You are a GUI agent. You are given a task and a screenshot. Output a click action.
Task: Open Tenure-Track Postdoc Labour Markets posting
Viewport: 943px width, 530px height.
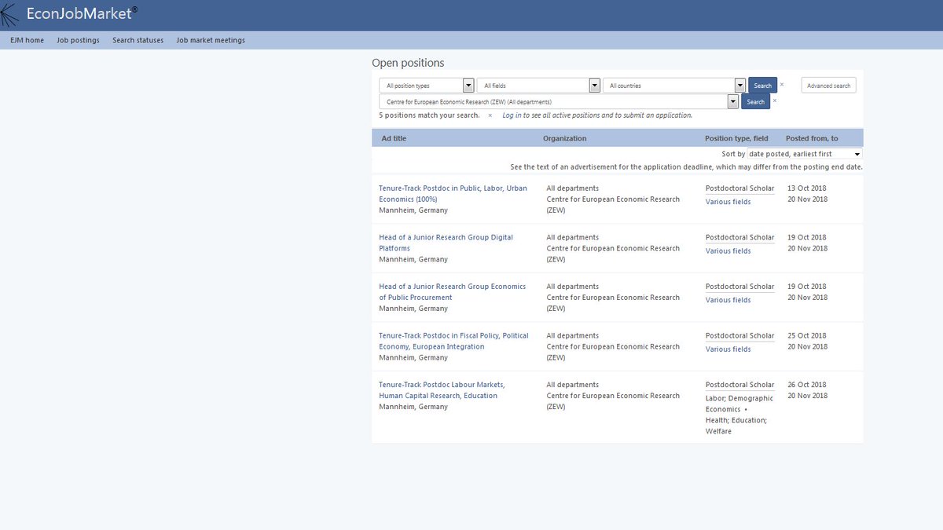[x=442, y=390]
